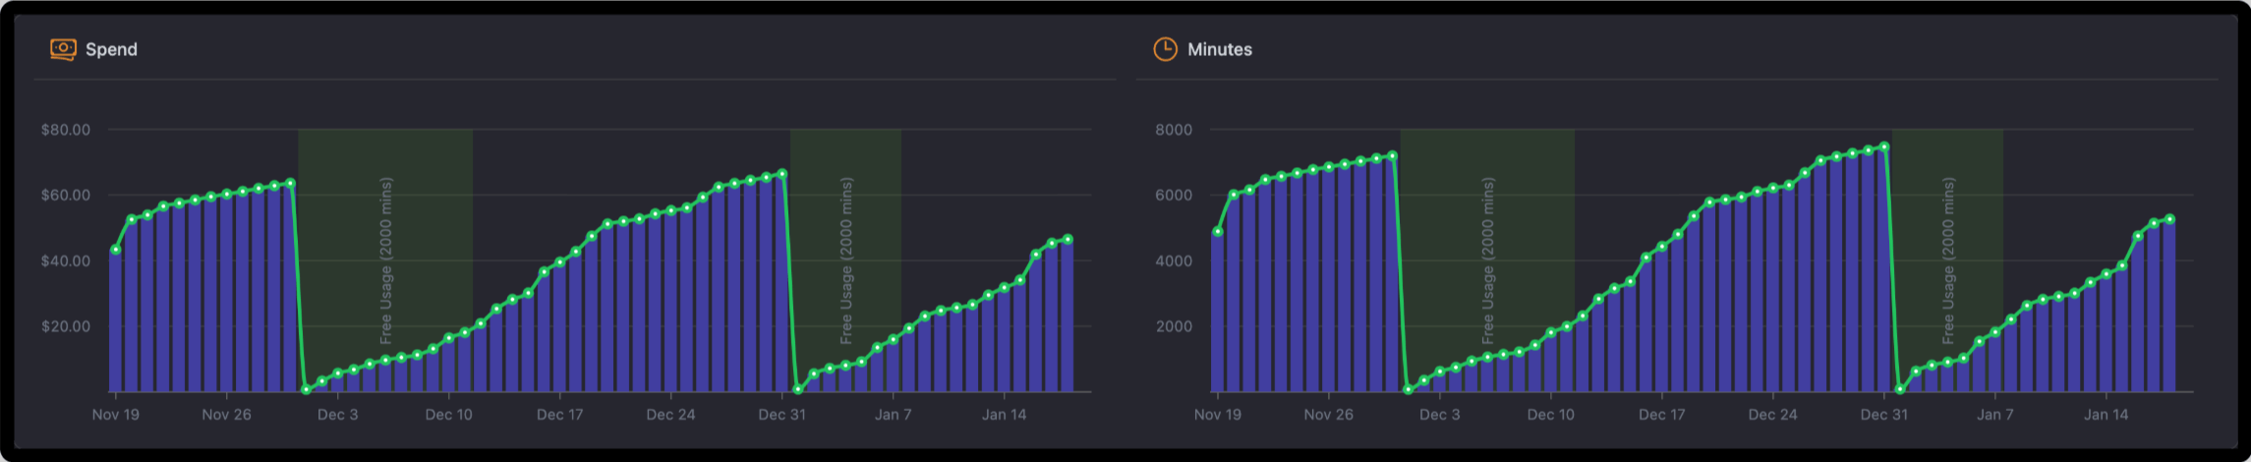Click January Free Usage label in Spend chart
The height and width of the screenshot is (462, 2251).
pyautogui.click(x=846, y=260)
